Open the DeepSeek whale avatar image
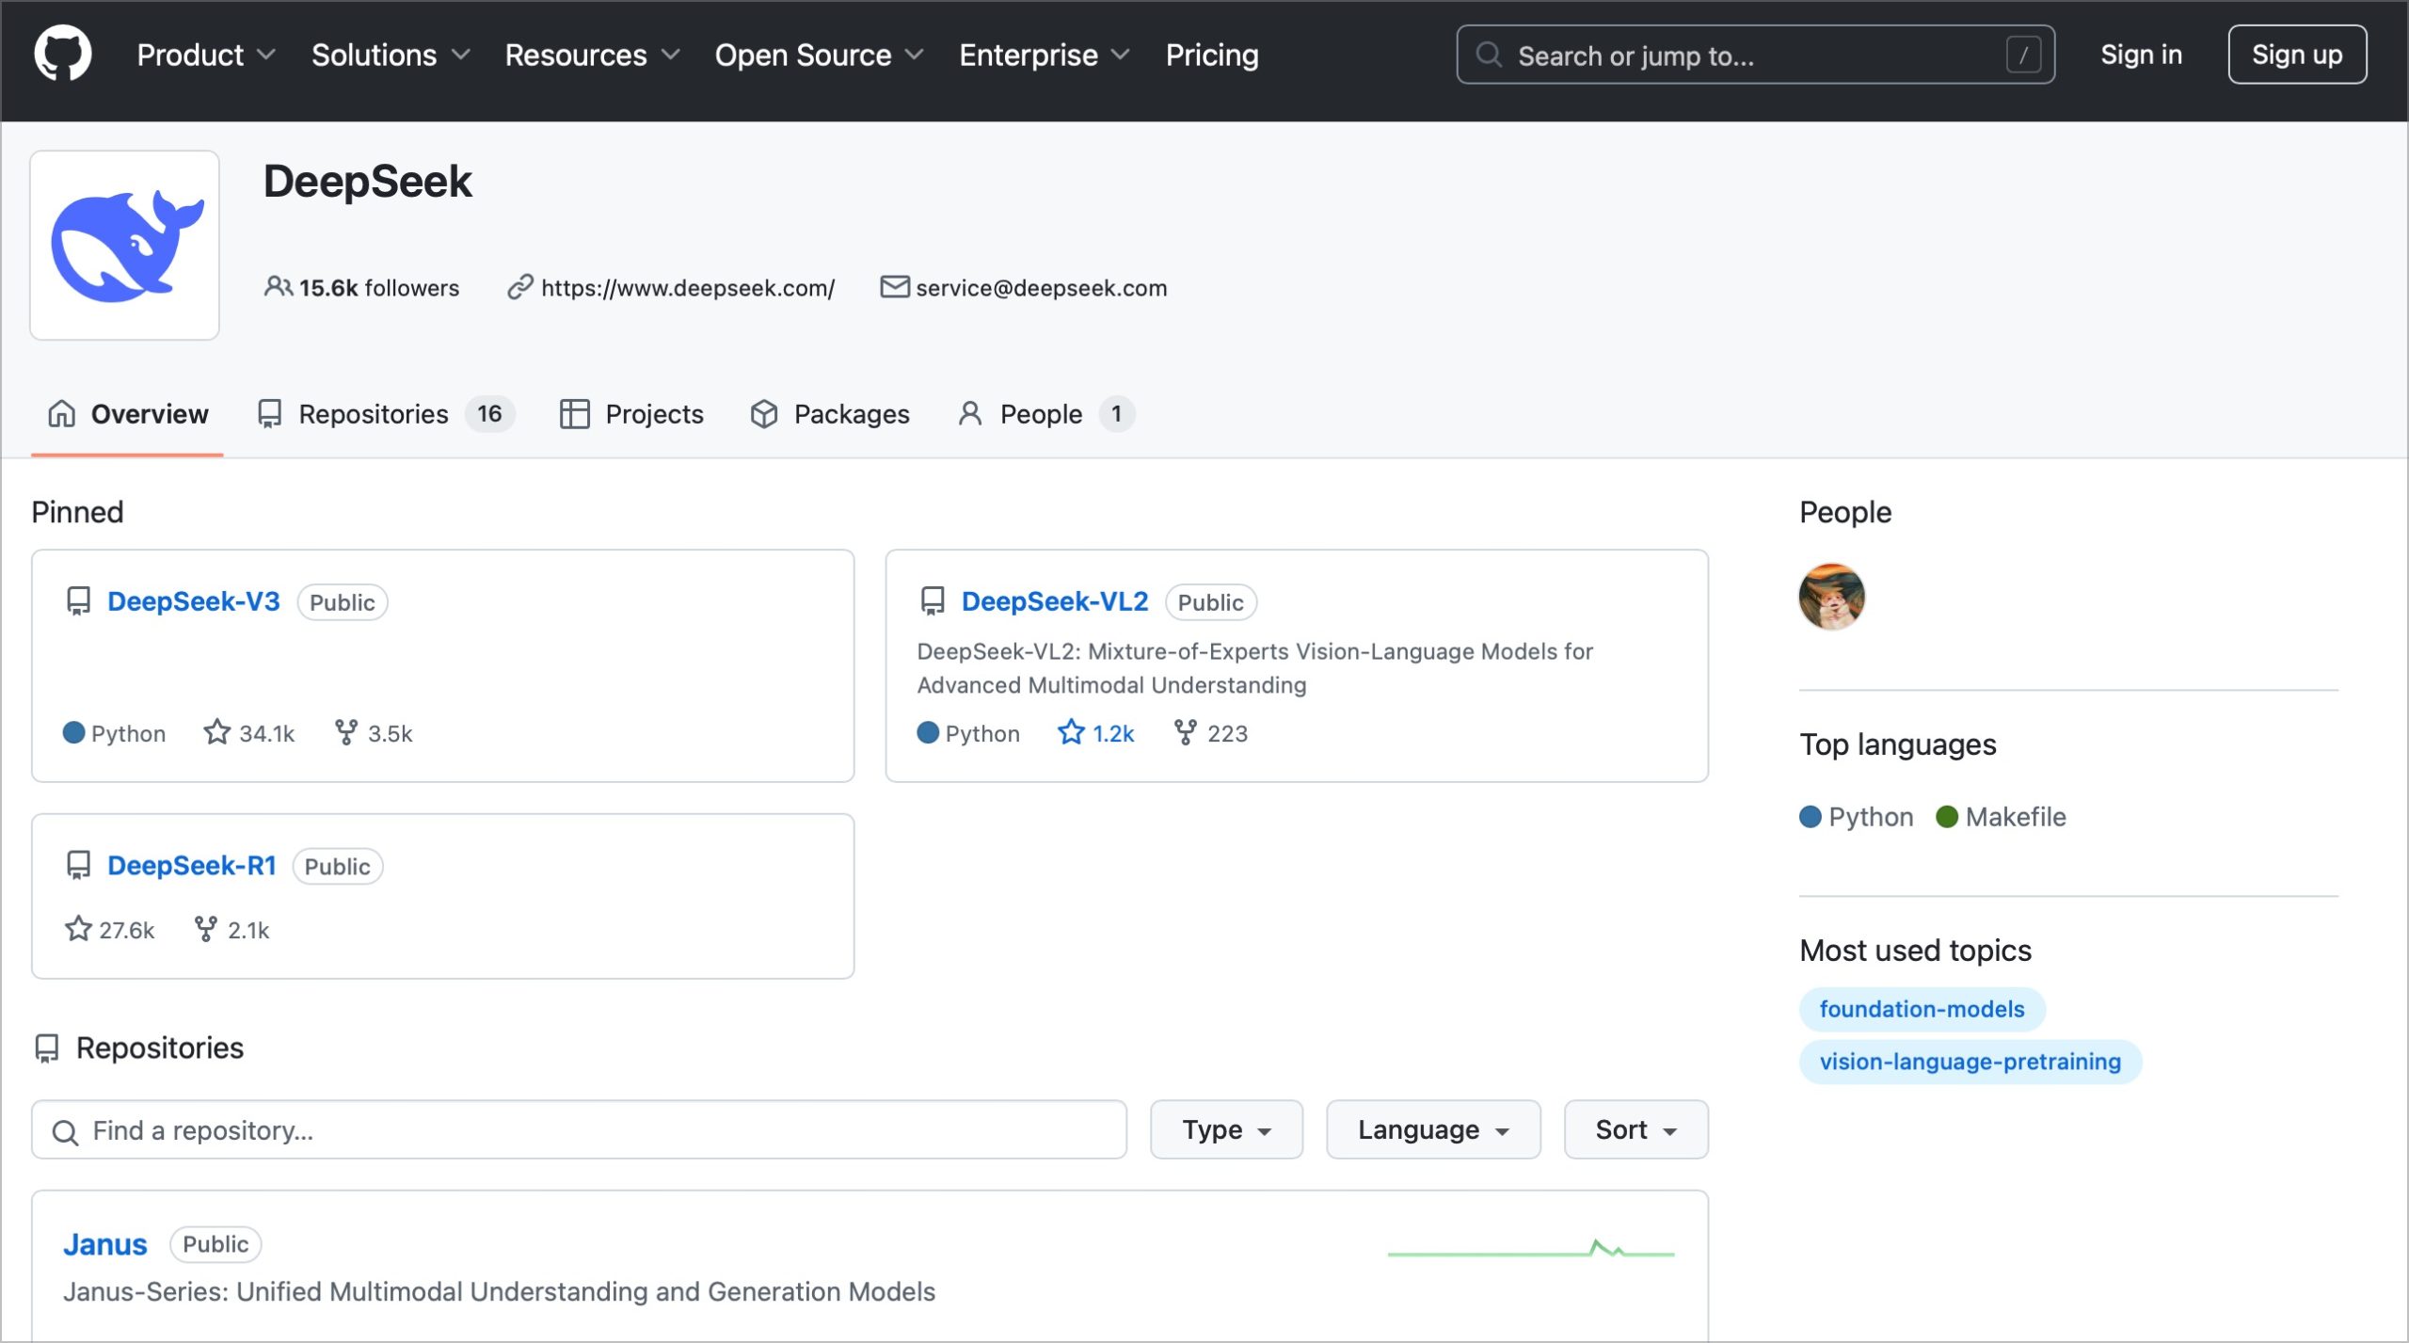The height and width of the screenshot is (1343, 2409). point(125,246)
